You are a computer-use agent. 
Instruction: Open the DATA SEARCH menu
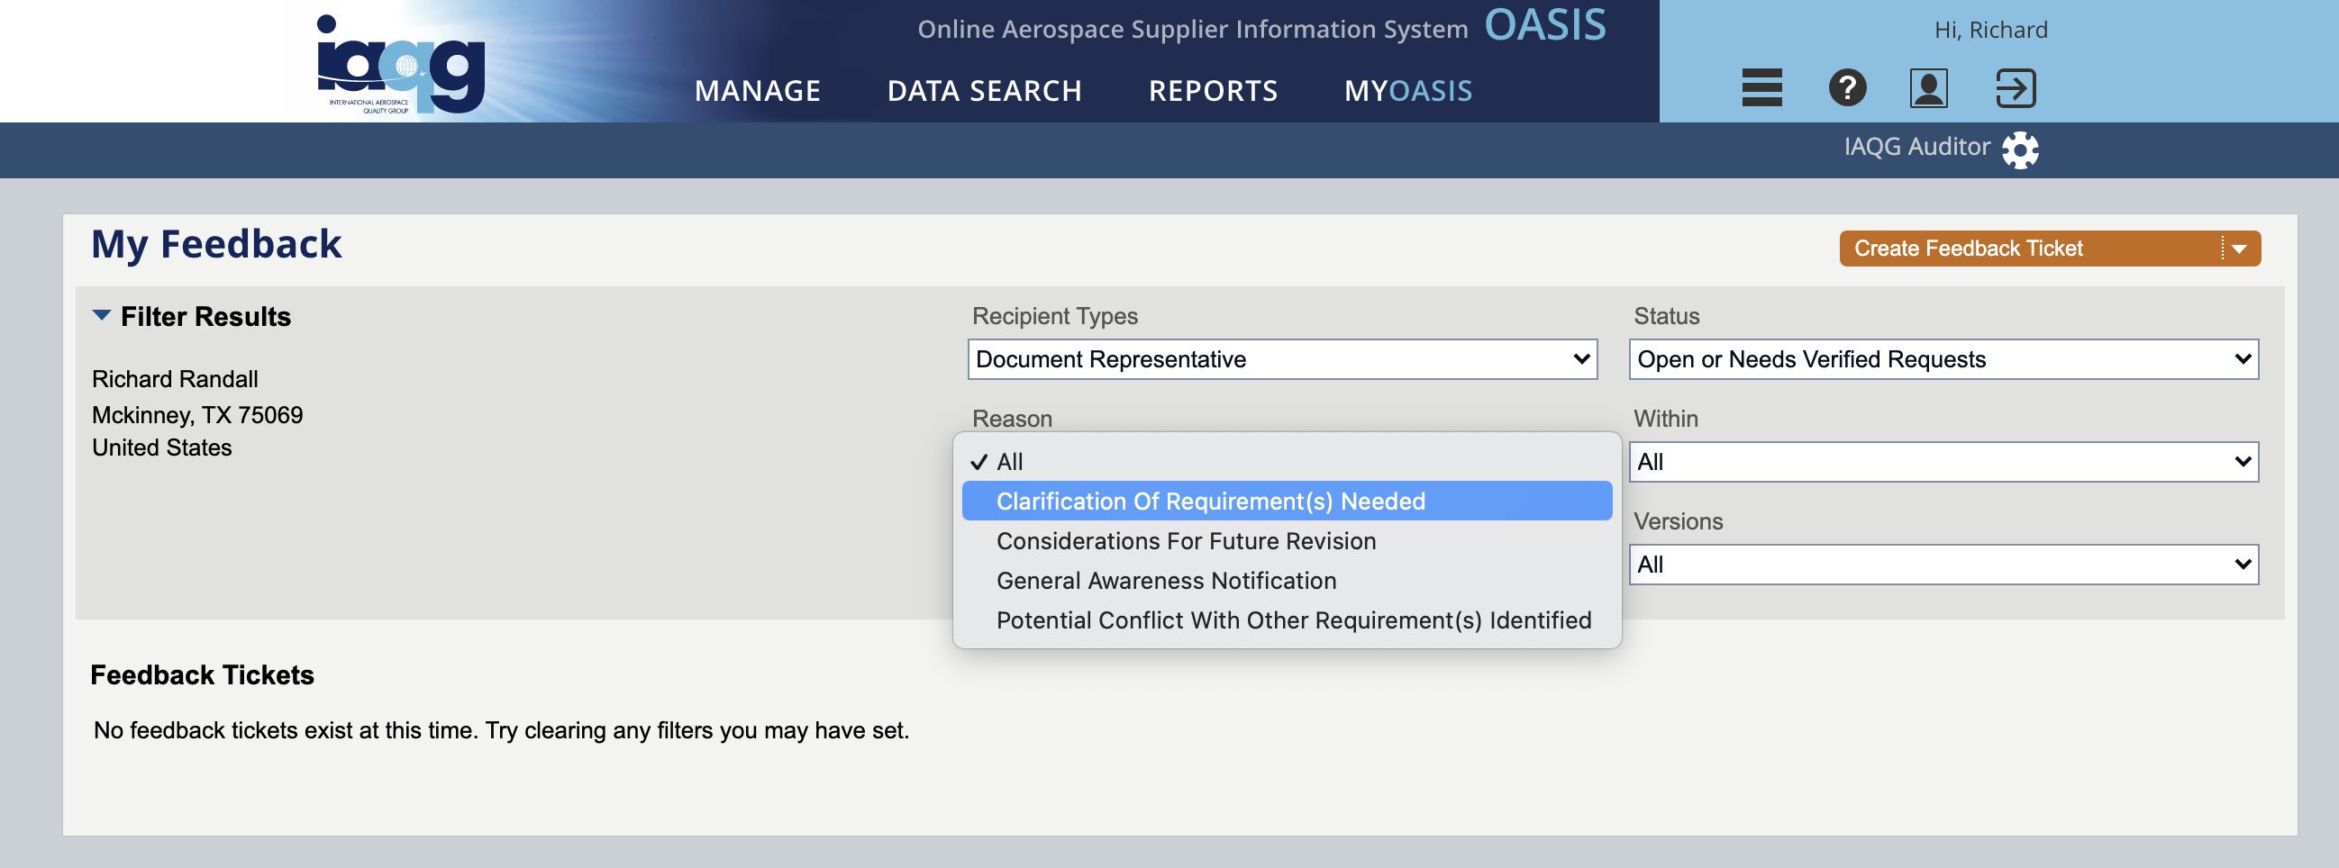click(x=984, y=91)
